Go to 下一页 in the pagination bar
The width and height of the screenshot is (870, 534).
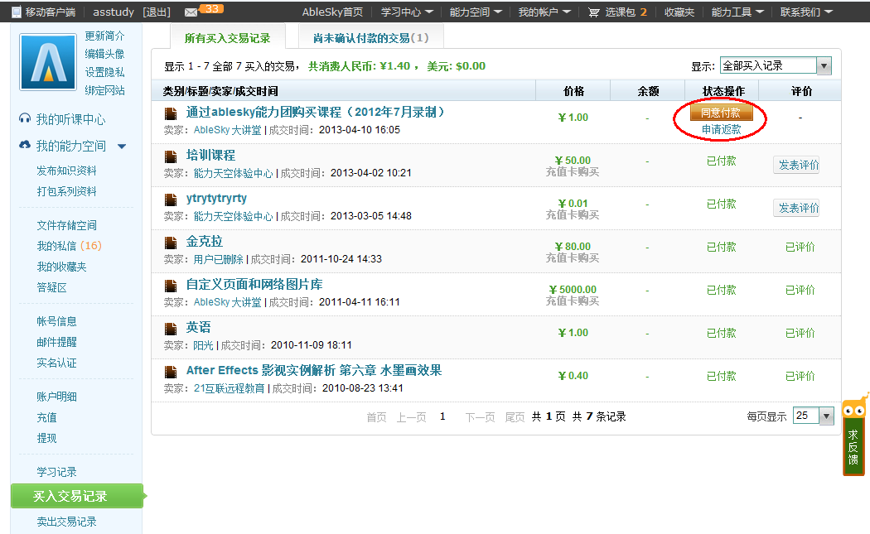[479, 416]
